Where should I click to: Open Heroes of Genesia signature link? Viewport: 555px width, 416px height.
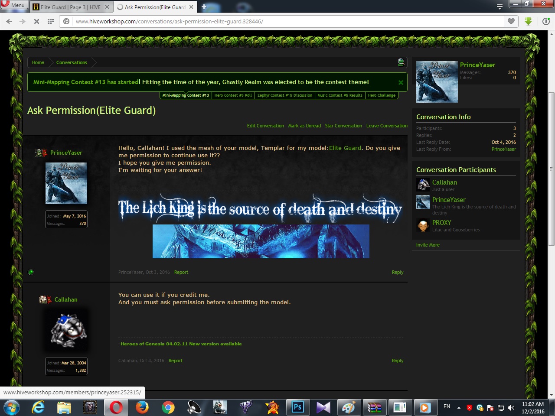(181, 344)
